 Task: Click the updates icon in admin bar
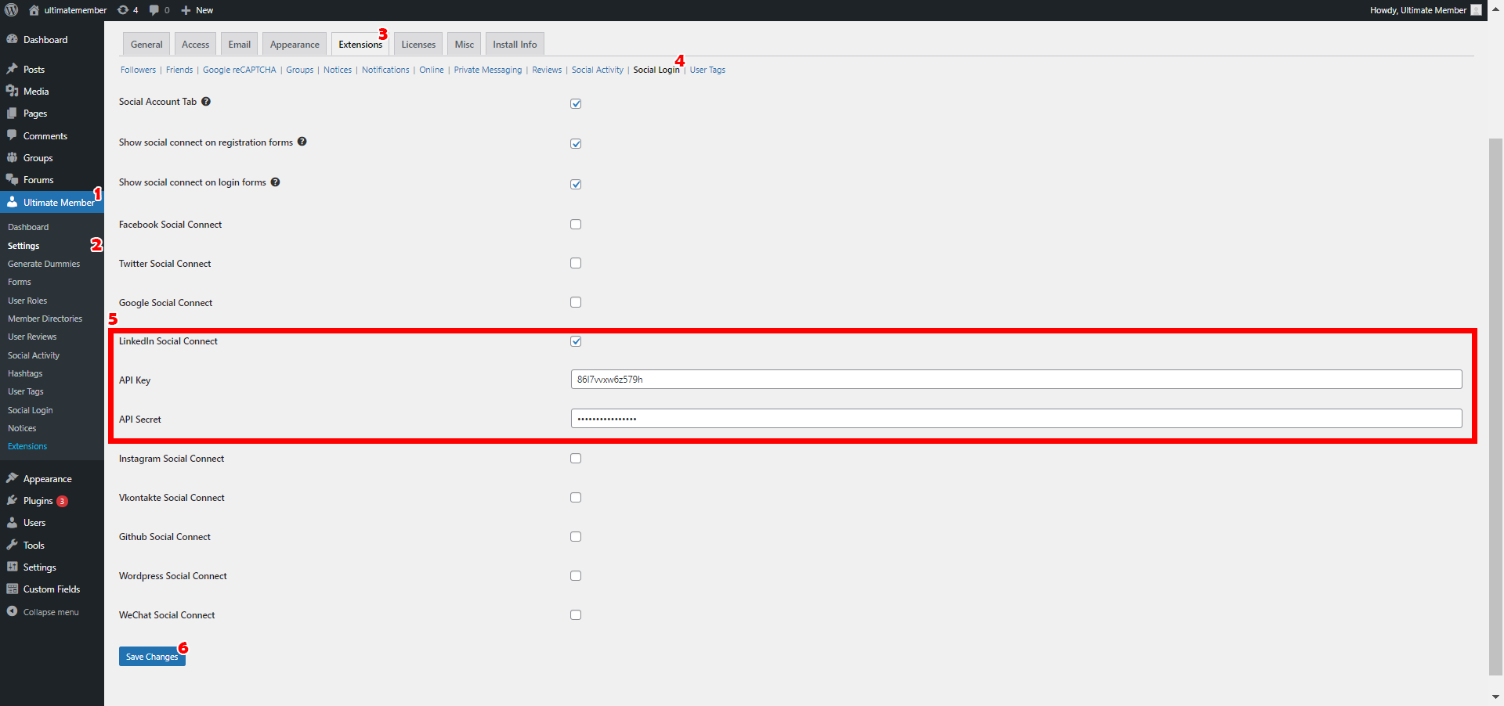122,10
